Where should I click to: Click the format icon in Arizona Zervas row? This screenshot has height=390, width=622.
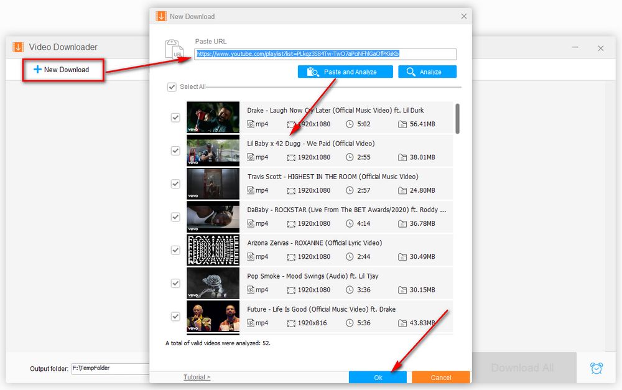click(251, 257)
